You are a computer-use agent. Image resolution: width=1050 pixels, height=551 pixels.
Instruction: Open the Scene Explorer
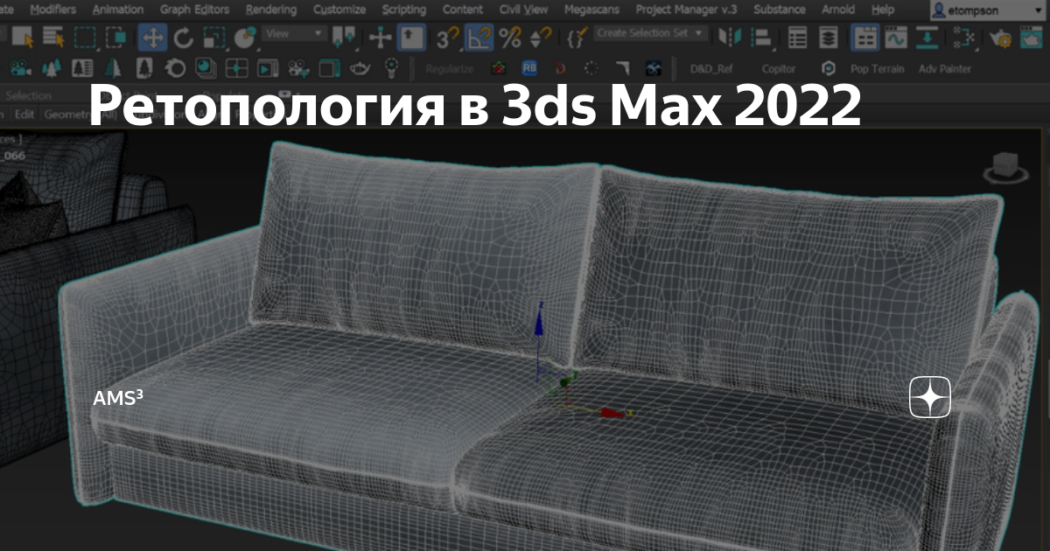coord(796,37)
